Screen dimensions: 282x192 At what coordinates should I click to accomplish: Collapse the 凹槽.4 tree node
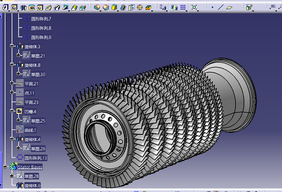pos(12,111)
